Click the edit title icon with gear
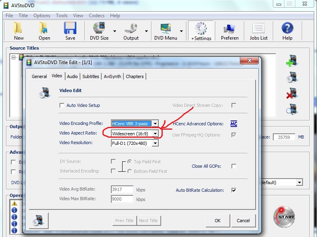317x237 pixels. click(x=292, y=77)
